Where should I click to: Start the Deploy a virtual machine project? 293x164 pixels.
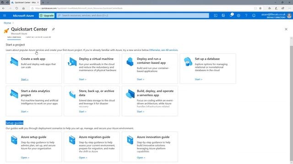pyautogui.click(x=82, y=79)
